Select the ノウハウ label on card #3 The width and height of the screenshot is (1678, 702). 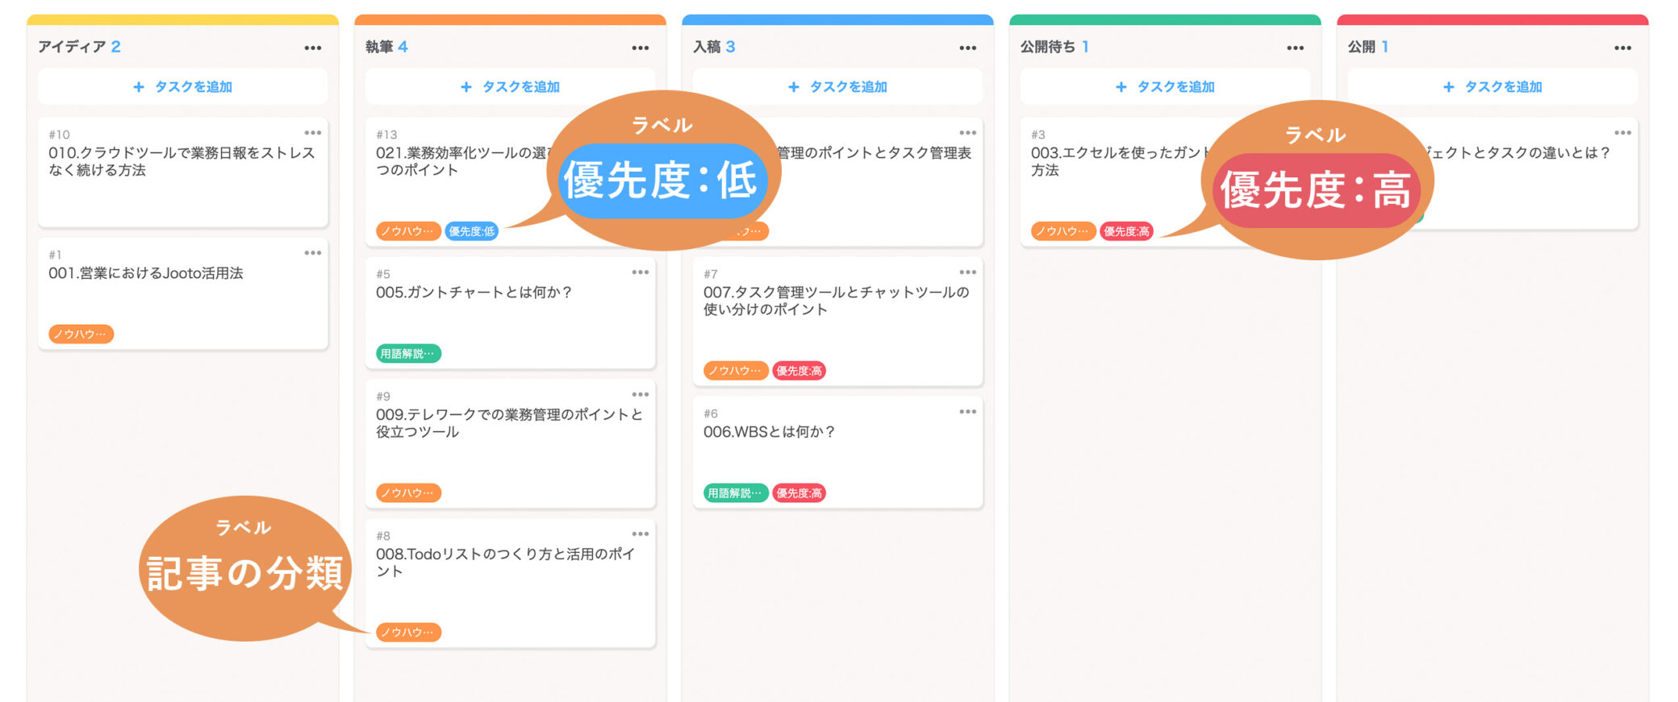tap(1063, 231)
